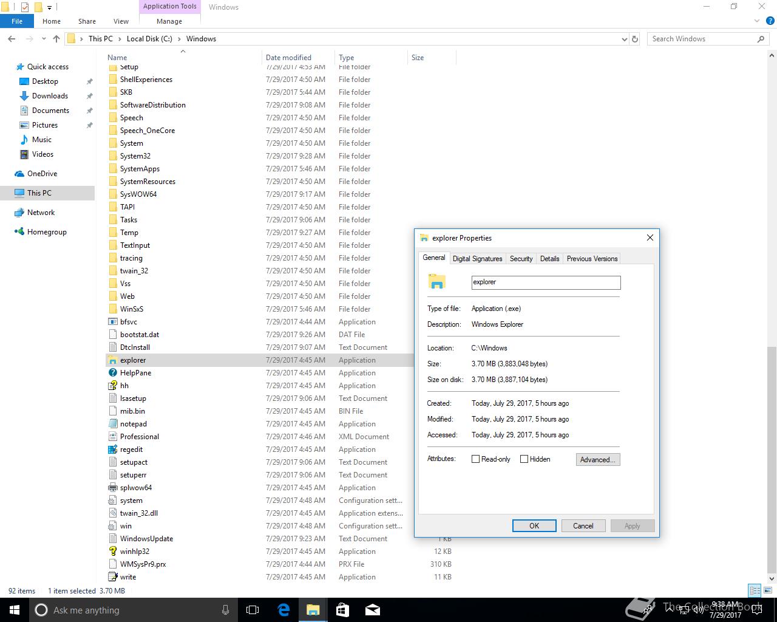The width and height of the screenshot is (777, 622).
Task: Open the Store taskbar icon
Action: 342,610
